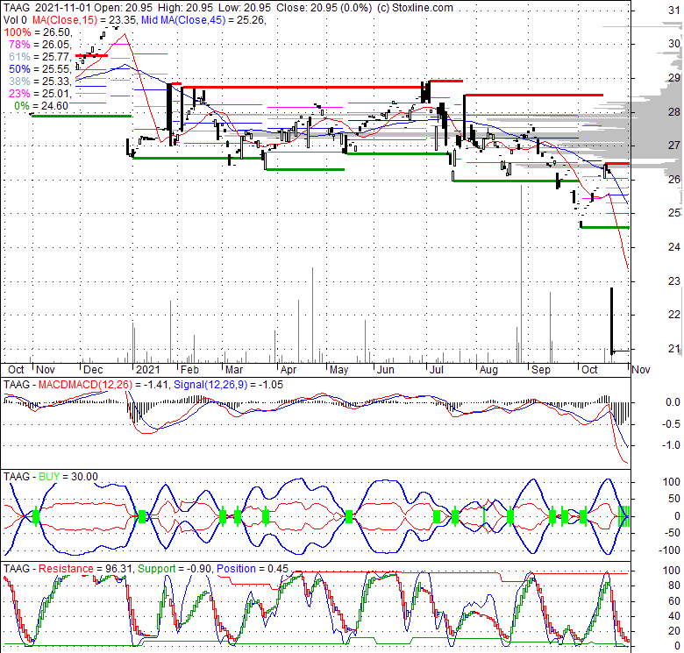This screenshot has width=684, height=653.
Task: Click the '61% = 25.77' level label
Action: (x=39, y=57)
